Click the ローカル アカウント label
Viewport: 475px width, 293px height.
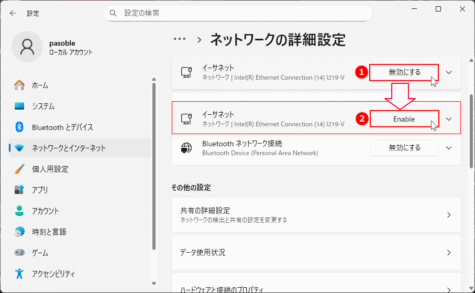coord(71,52)
